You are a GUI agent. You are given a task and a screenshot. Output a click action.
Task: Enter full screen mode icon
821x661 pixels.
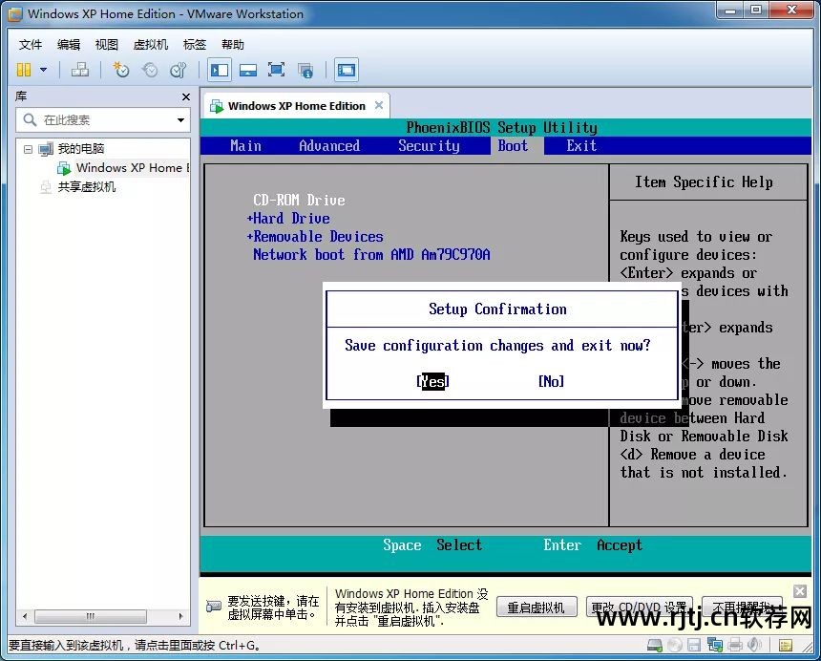click(x=277, y=70)
